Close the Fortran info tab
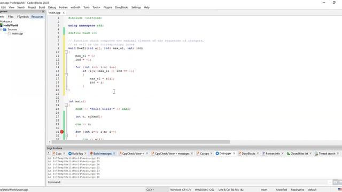342x192 pixels. 283,154
